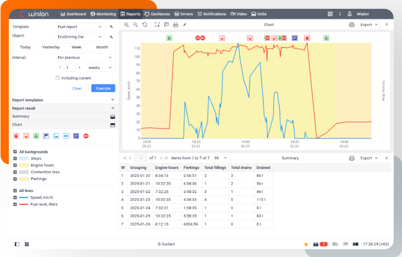Open the Chart Export dropdown
Image resolution: width=402 pixels, height=257 pixels.
click(x=369, y=24)
